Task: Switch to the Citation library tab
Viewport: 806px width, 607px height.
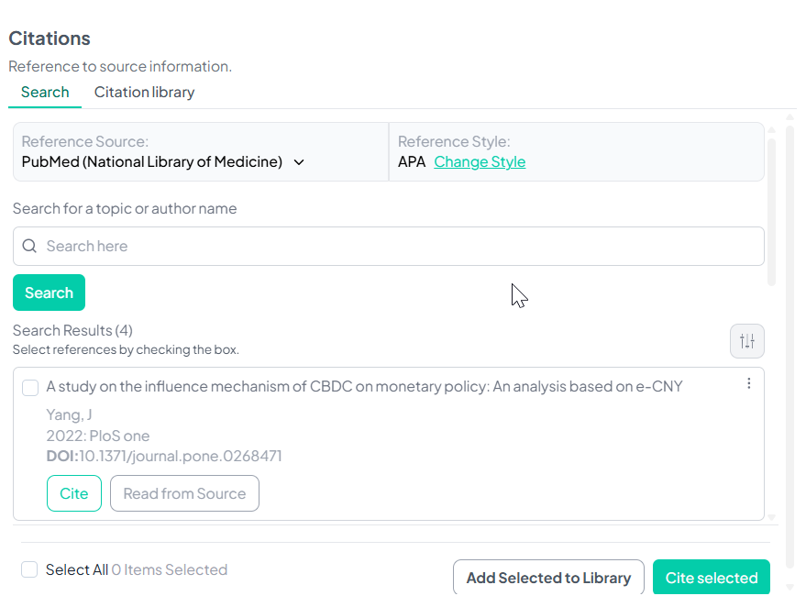Action: pyautogui.click(x=144, y=92)
